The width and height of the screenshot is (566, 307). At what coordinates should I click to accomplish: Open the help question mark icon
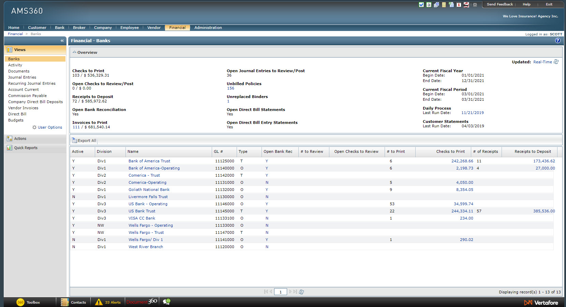557,41
